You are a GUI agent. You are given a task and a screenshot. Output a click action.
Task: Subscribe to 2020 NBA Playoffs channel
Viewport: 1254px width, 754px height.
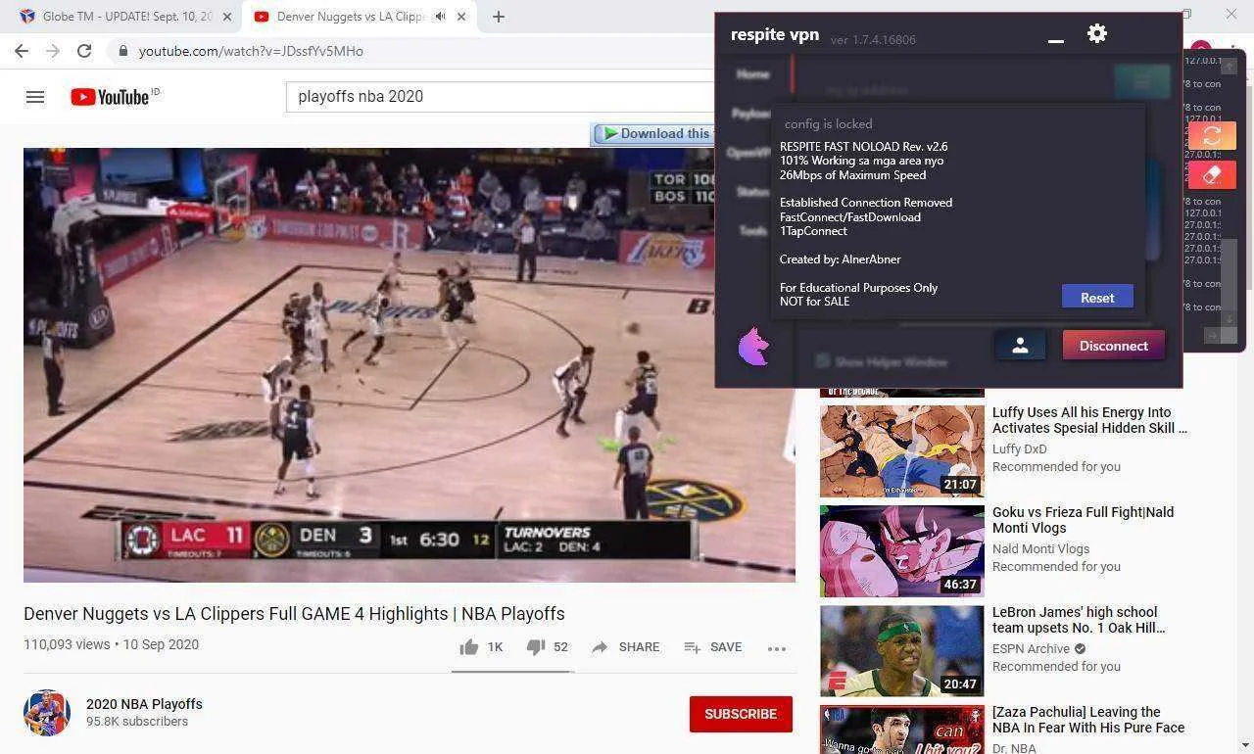[741, 714]
